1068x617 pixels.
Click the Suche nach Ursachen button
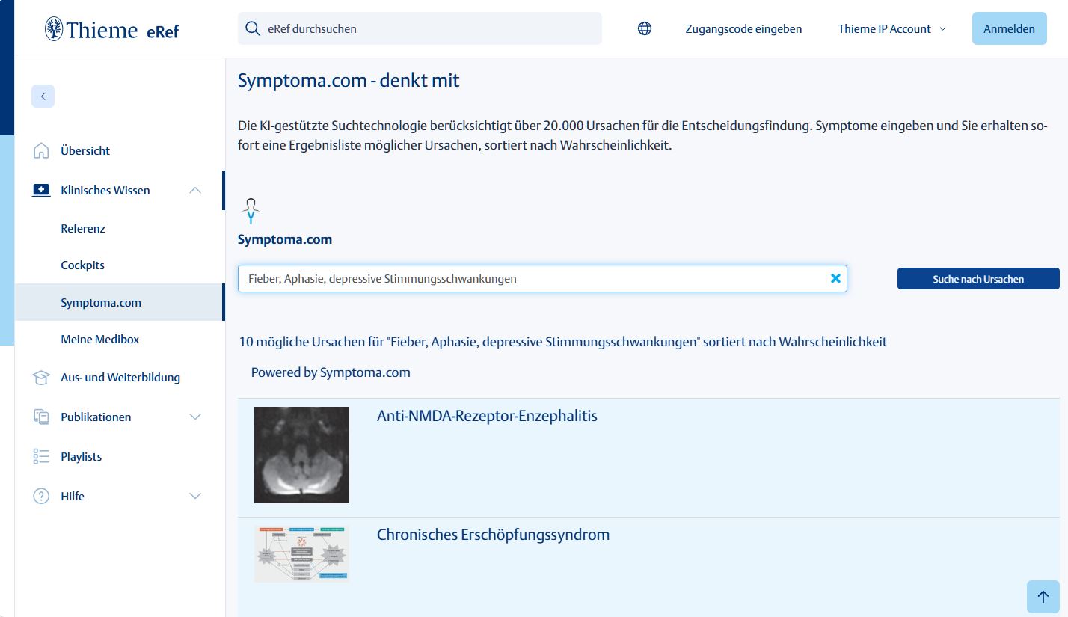(978, 278)
